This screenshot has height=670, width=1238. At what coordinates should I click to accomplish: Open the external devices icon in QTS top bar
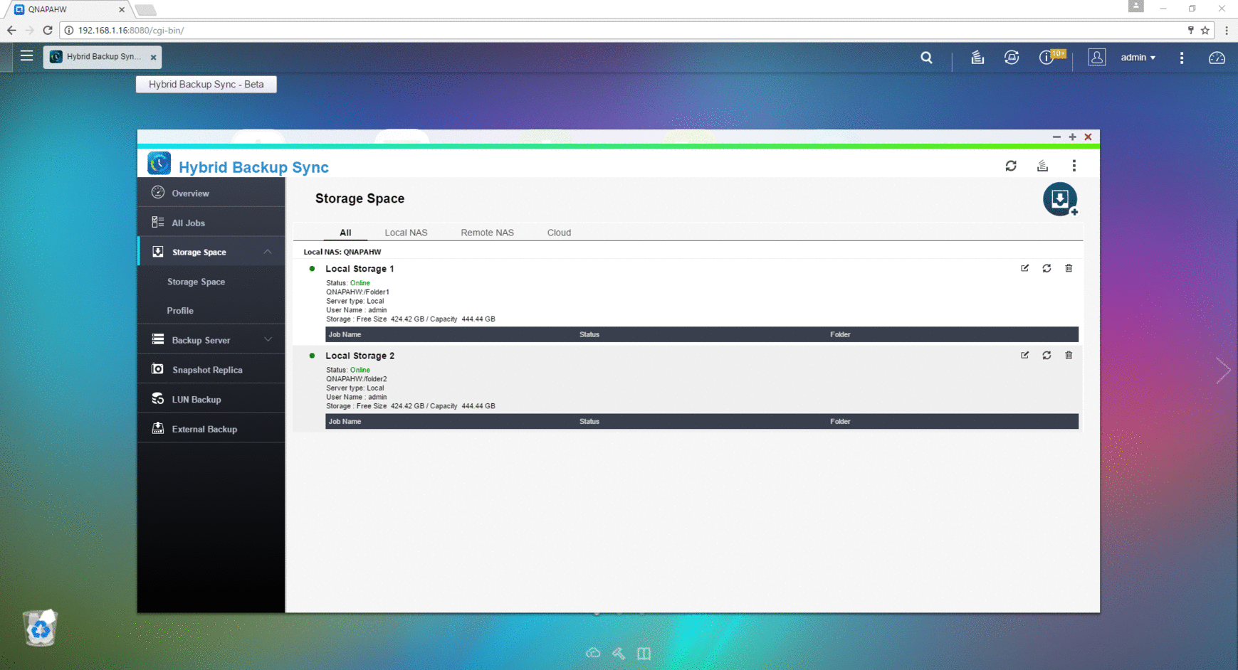[1012, 58]
